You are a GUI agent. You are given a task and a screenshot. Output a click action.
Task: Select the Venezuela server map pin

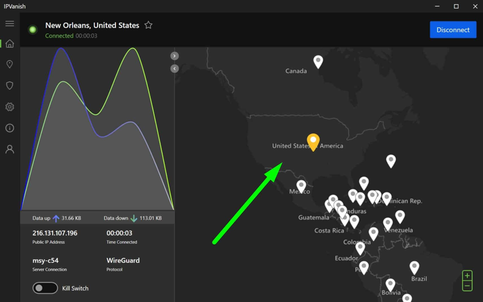pyautogui.click(x=400, y=216)
